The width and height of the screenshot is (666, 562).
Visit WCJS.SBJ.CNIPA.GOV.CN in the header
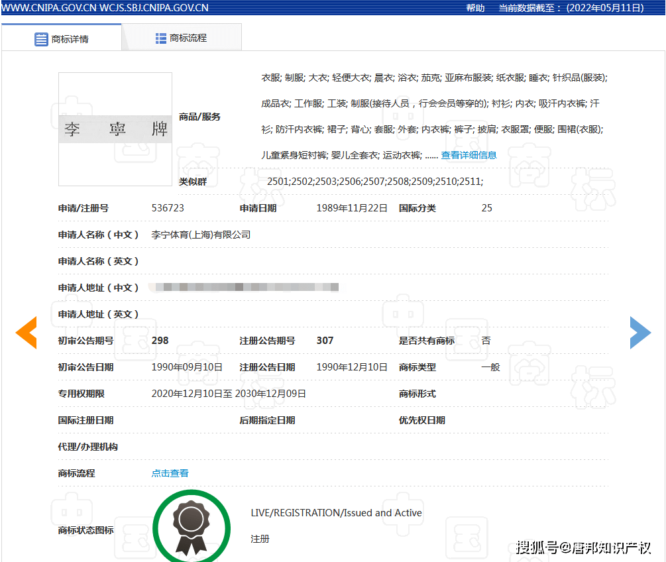(155, 8)
